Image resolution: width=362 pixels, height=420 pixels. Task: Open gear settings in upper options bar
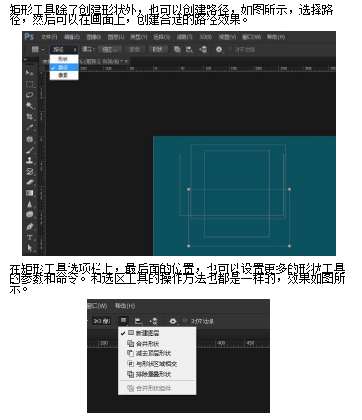[x=219, y=49]
